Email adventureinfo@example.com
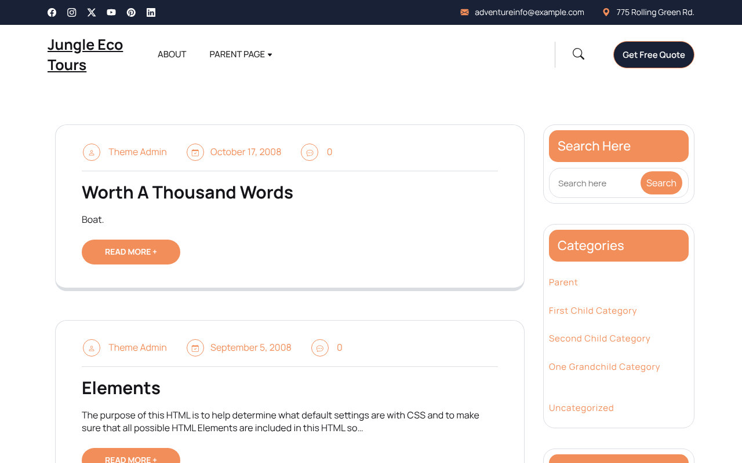The height and width of the screenshot is (463, 742). pos(529,12)
